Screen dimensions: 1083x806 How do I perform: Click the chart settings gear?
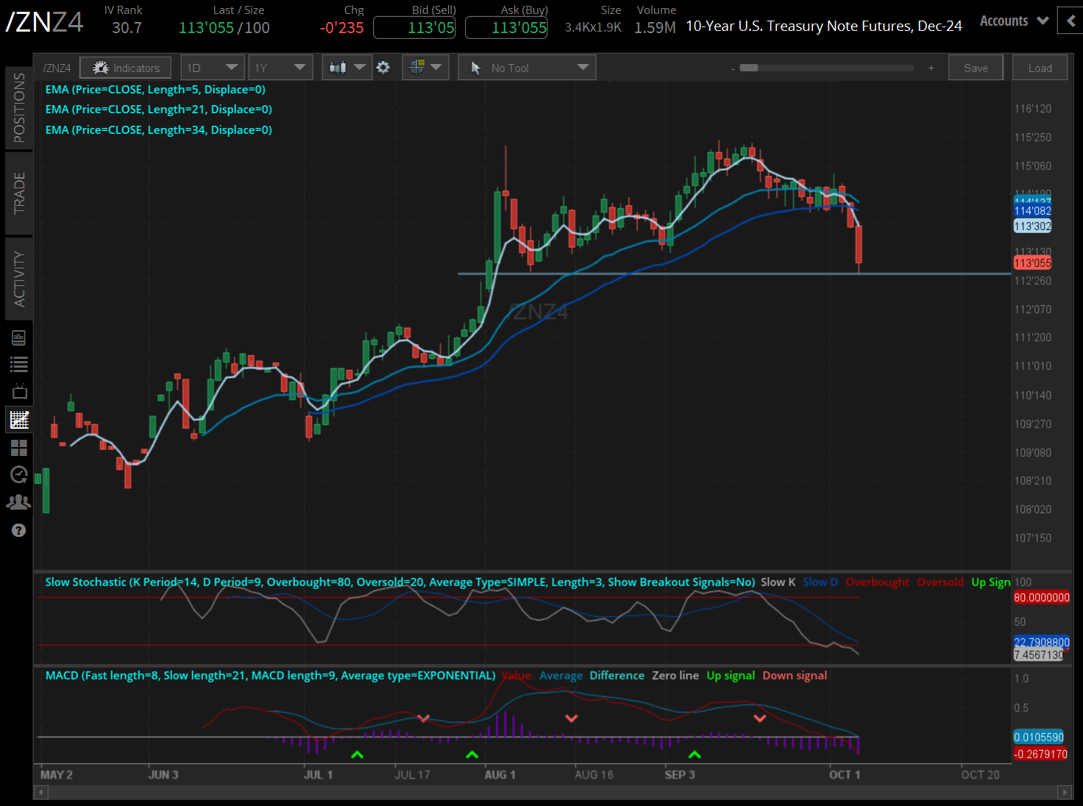pyautogui.click(x=383, y=67)
